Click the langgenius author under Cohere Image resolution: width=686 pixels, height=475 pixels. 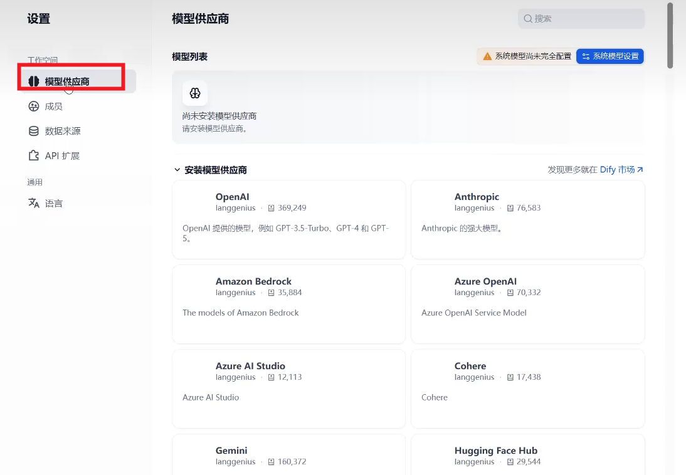tap(474, 377)
